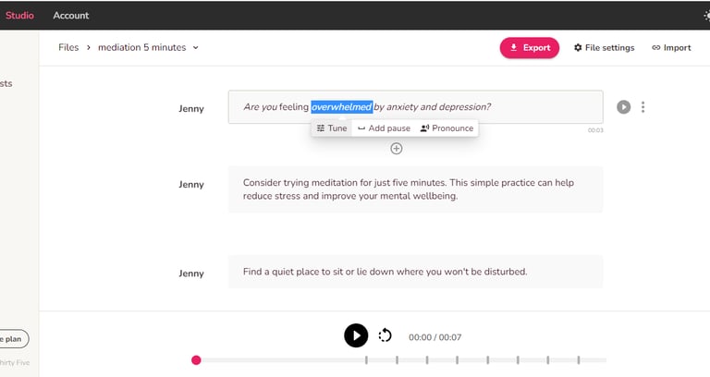The image size is (710, 377).
Task: Choose Add pause in the popup
Action: coord(385,128)
